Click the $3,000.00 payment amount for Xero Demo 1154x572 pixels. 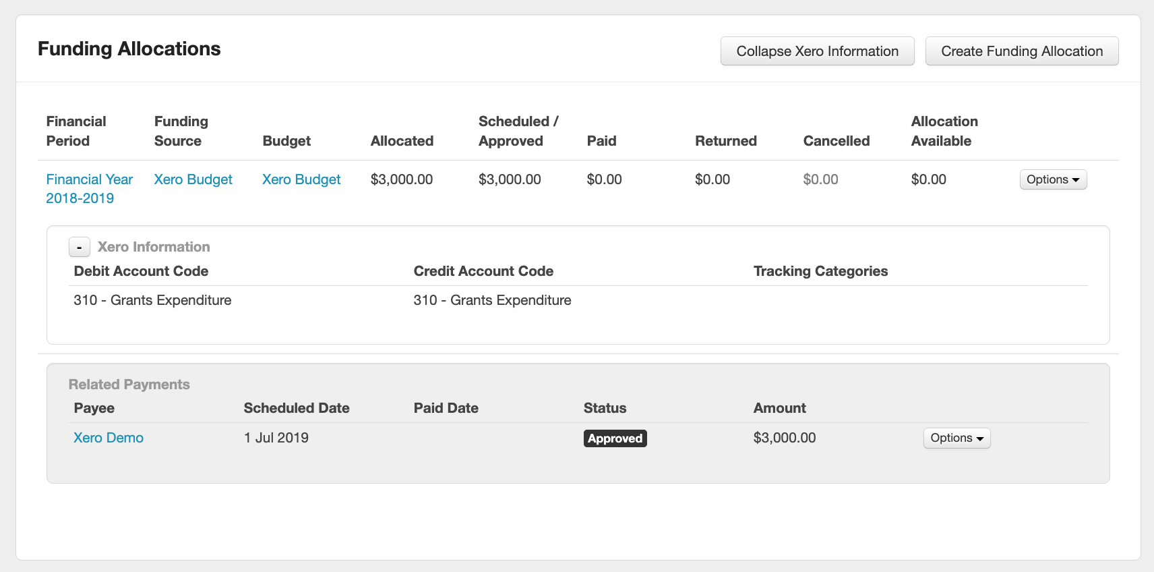(x=785, y=438)
